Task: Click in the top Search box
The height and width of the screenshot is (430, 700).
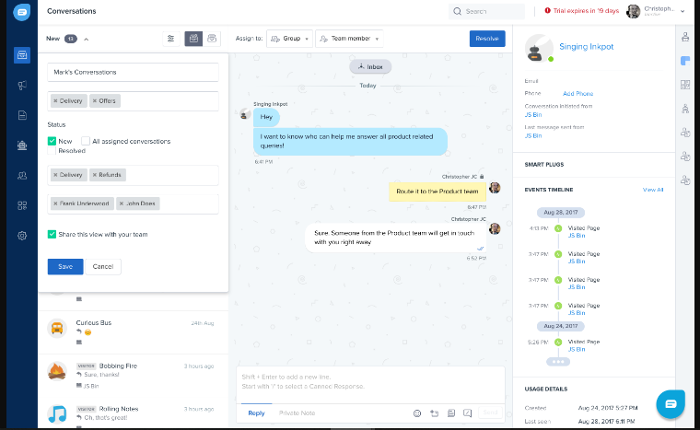Action: point(486,11)
